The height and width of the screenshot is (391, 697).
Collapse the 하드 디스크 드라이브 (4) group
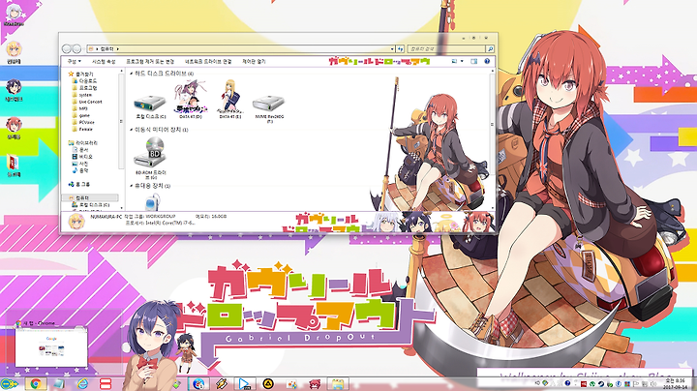[131, 74]
